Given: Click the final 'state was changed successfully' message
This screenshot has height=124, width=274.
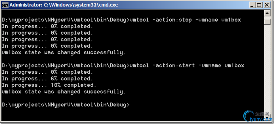Looking at the screenshot, I should point(64,92).
